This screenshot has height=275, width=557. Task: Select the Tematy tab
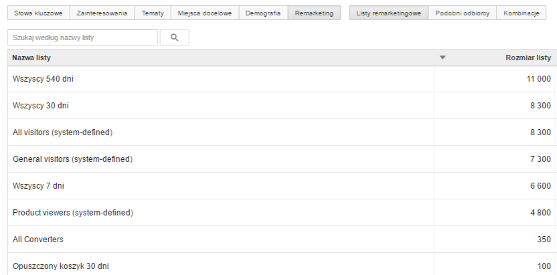pos(153,15)
